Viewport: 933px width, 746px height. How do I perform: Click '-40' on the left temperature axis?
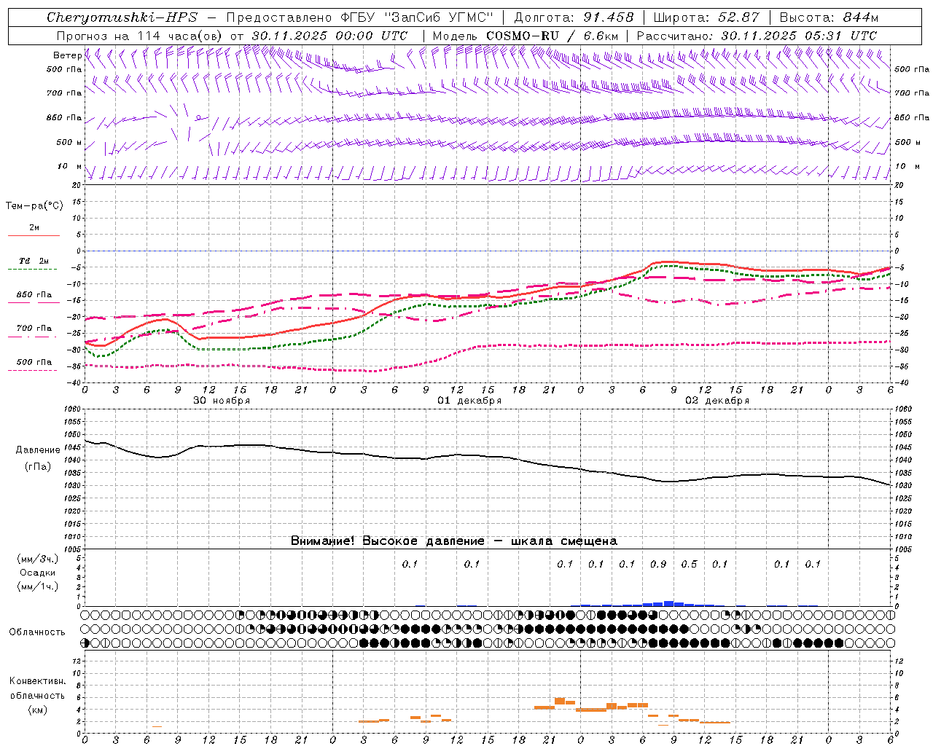[x=75, y=382]
